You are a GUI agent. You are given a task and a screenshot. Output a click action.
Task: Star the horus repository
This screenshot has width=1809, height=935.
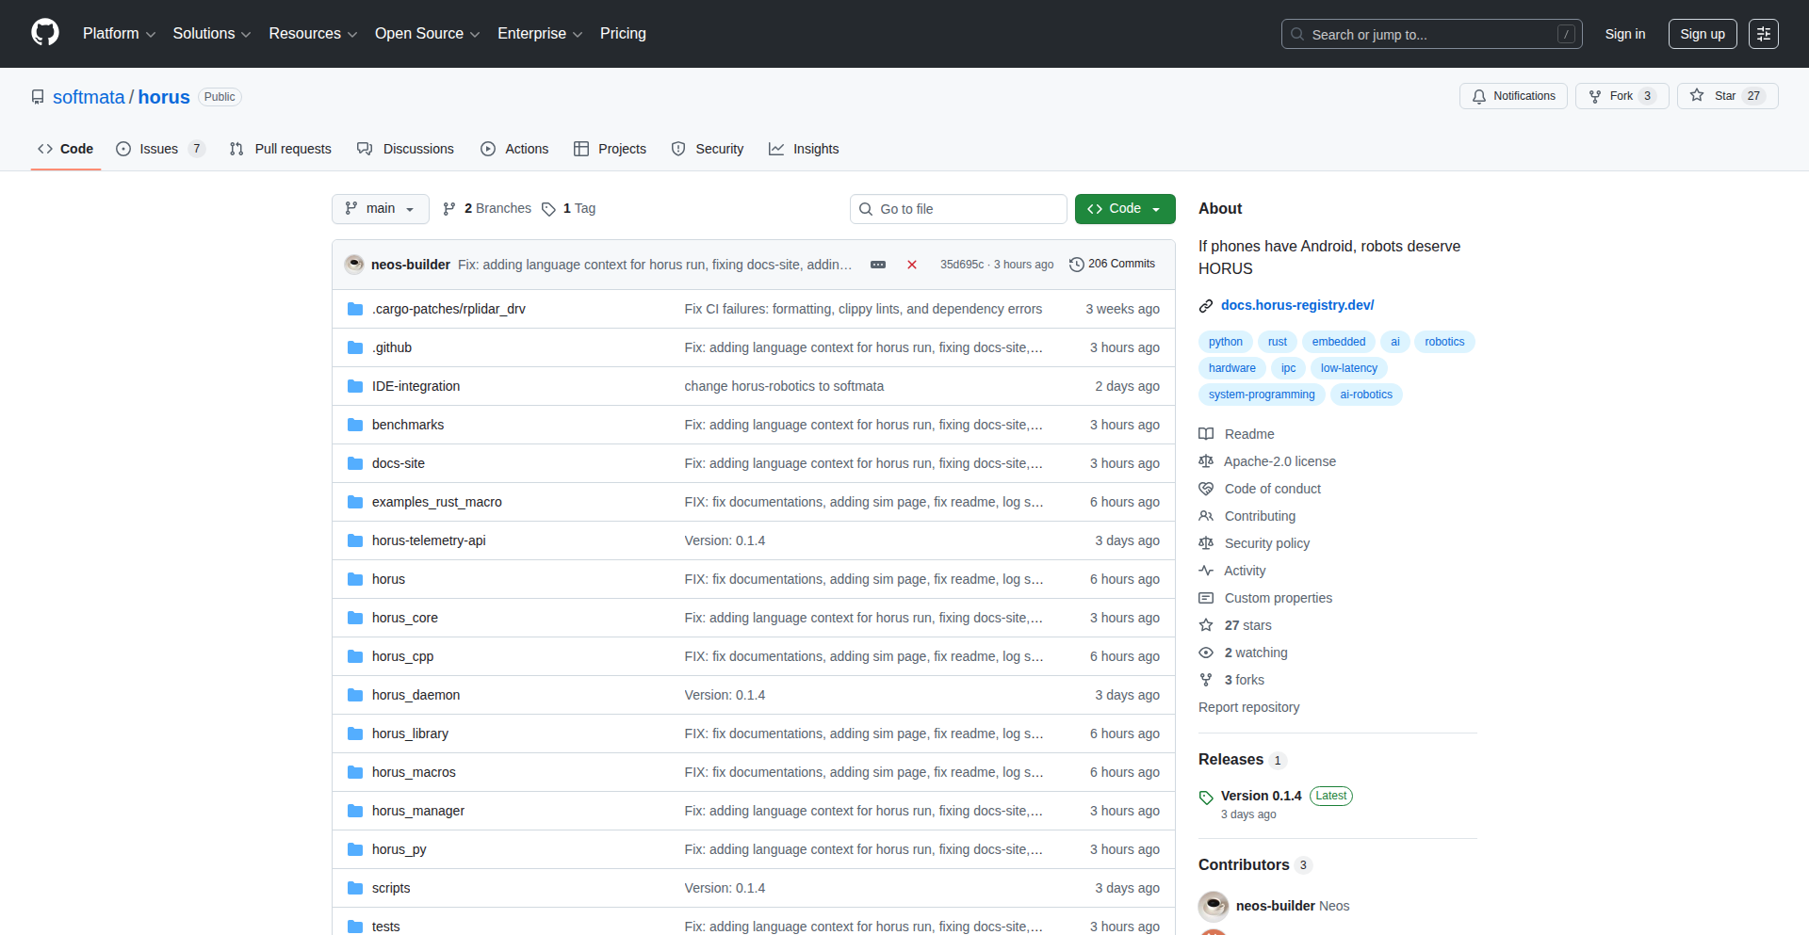(1726, 96)
